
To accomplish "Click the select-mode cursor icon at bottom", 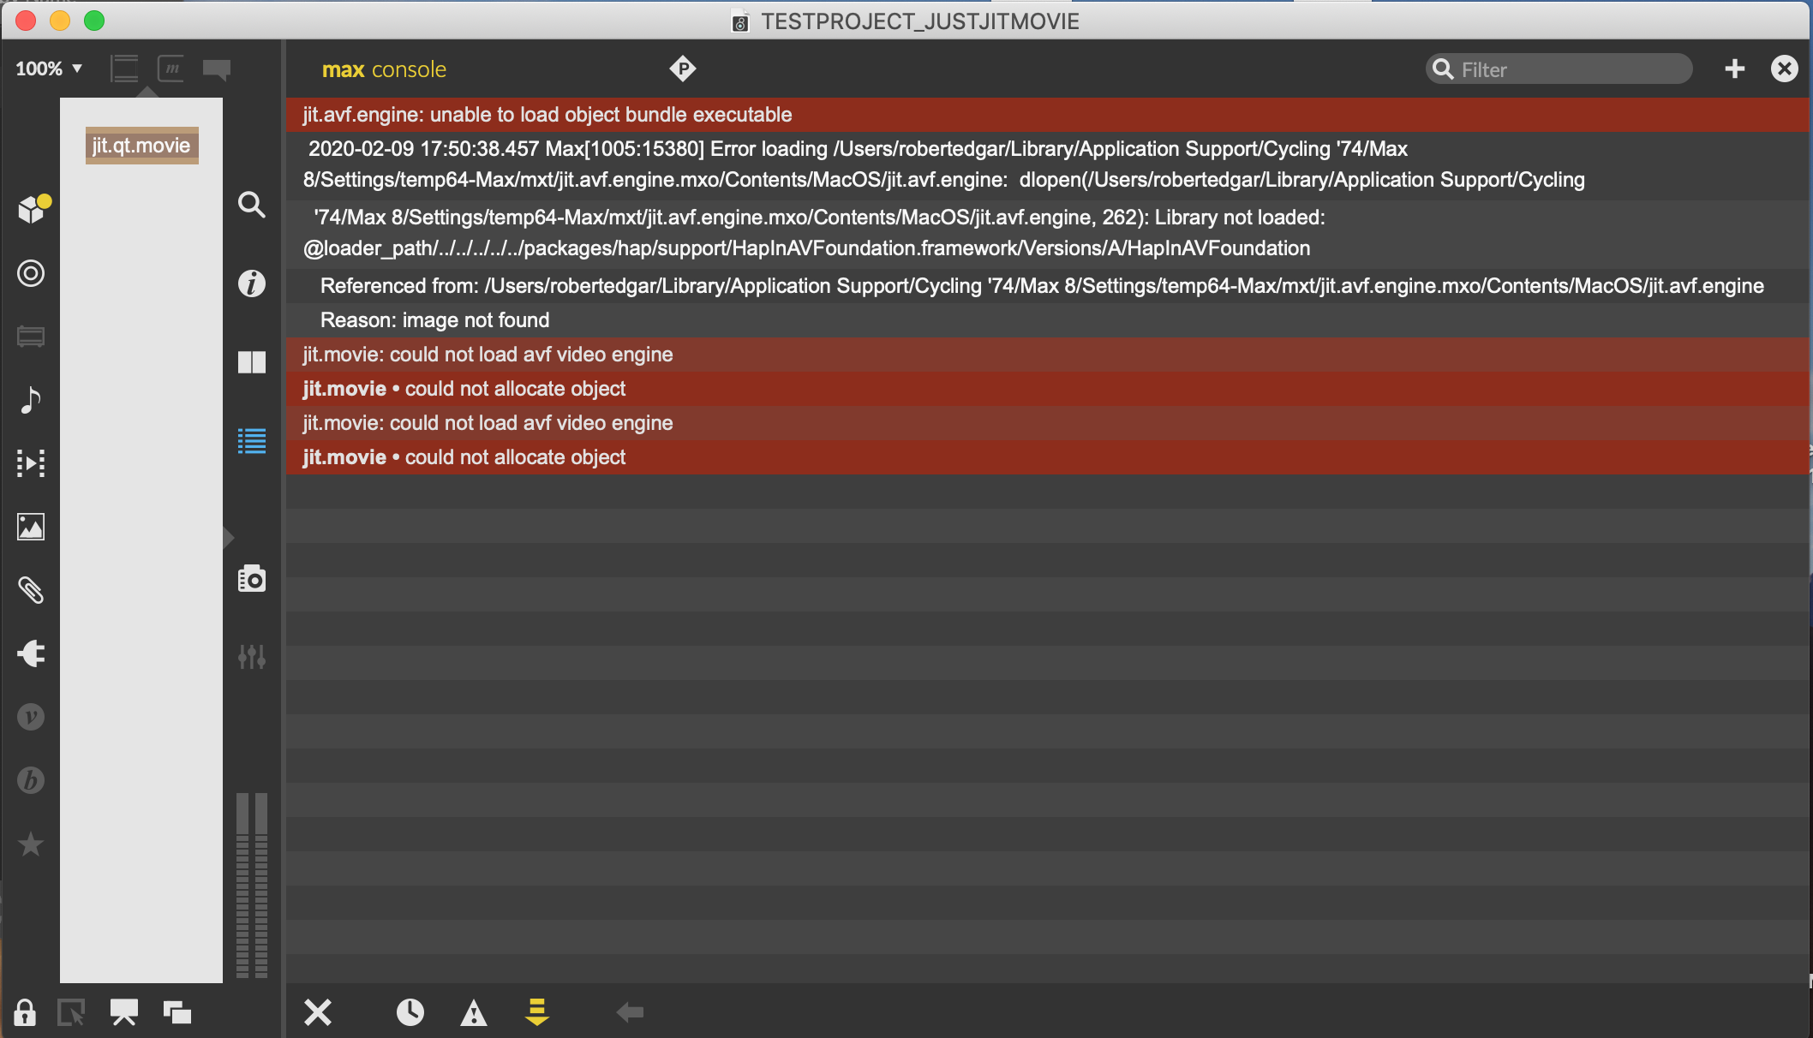I will 71,1013.
